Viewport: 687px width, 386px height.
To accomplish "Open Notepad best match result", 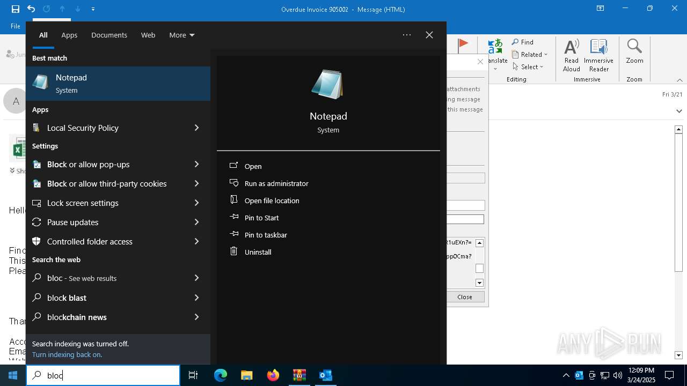I will click(118, 84).
